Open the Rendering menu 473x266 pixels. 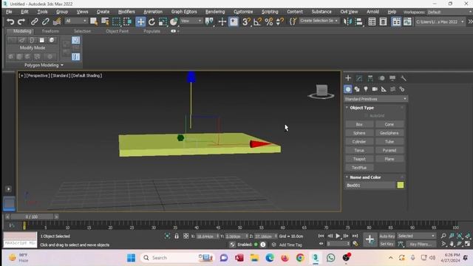215,12
